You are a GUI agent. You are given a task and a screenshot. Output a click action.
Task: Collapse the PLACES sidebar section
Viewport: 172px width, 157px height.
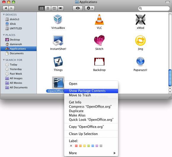click(4, 35)
